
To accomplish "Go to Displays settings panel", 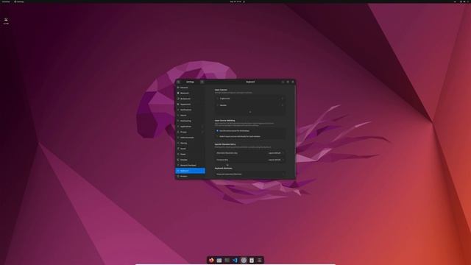I will click(x=191, y=160).
